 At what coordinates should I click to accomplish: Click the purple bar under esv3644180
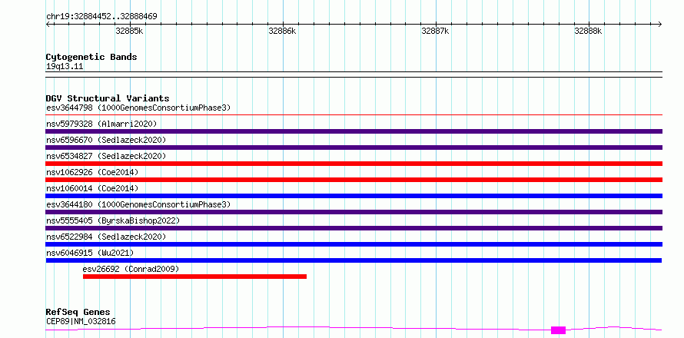[354, 212]
